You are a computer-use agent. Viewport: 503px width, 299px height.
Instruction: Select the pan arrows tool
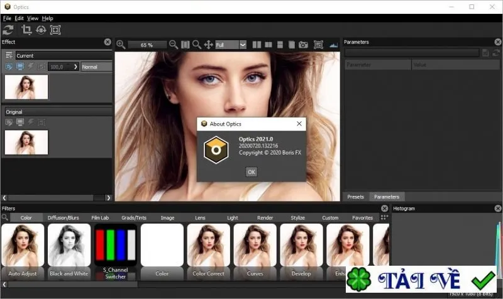click(x=209, y=45)
